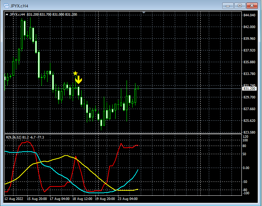Open the small triangle menu before JPYX.r,H4 label

point(7,15)
